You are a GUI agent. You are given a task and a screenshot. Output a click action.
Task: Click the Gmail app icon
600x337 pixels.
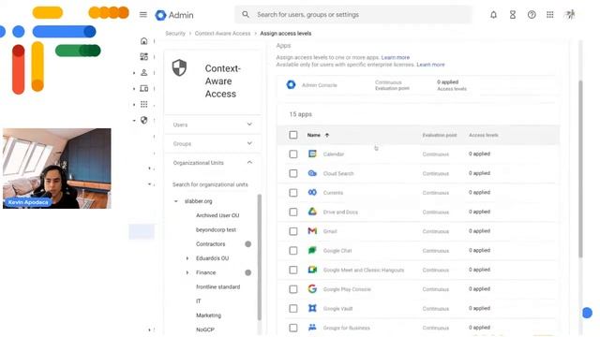312,231
